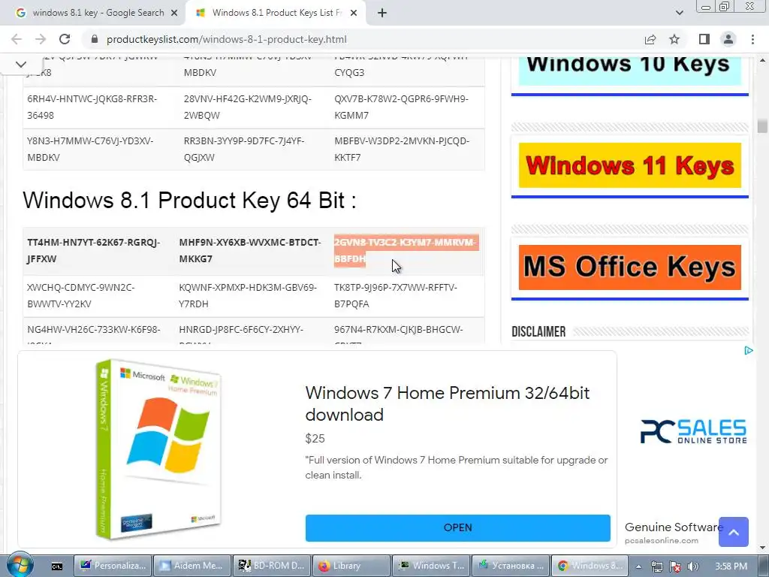Click the AdChoices icon
Viewport: 769px width, 577px height.
click(x=749, y=350)
